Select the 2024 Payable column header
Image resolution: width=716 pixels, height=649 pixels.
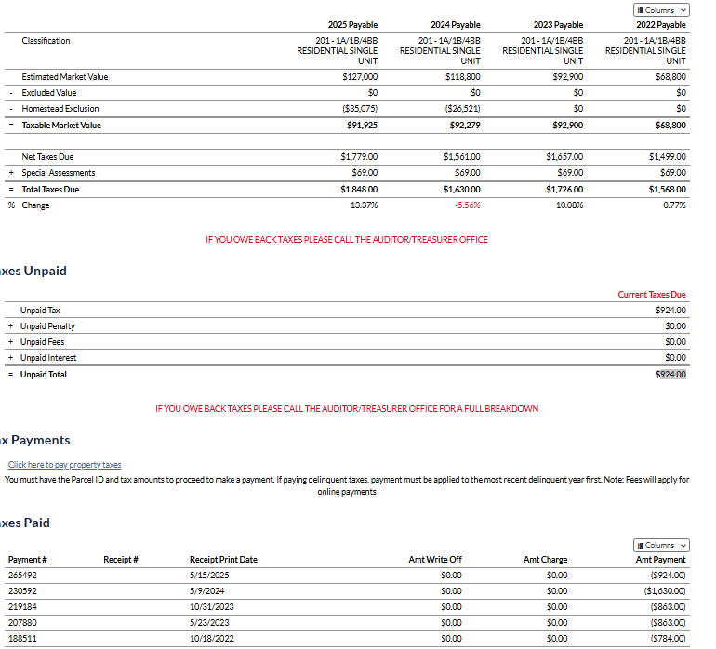(x=456, y=25)
